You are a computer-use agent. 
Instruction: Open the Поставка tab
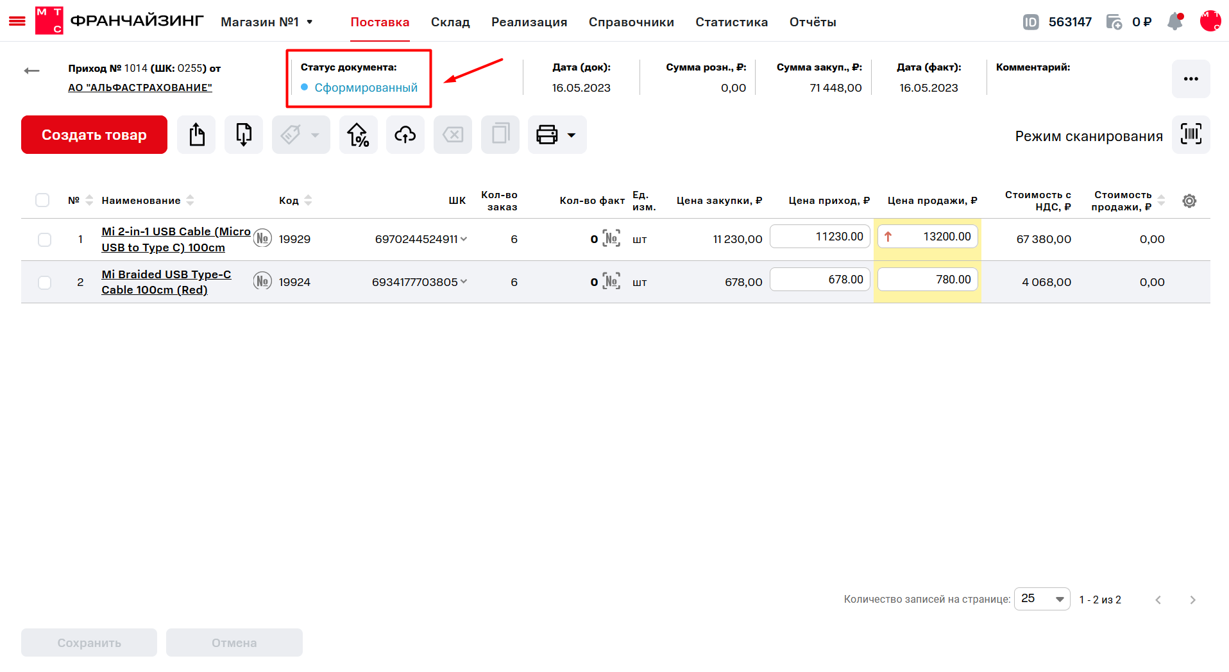pos(380,22)
